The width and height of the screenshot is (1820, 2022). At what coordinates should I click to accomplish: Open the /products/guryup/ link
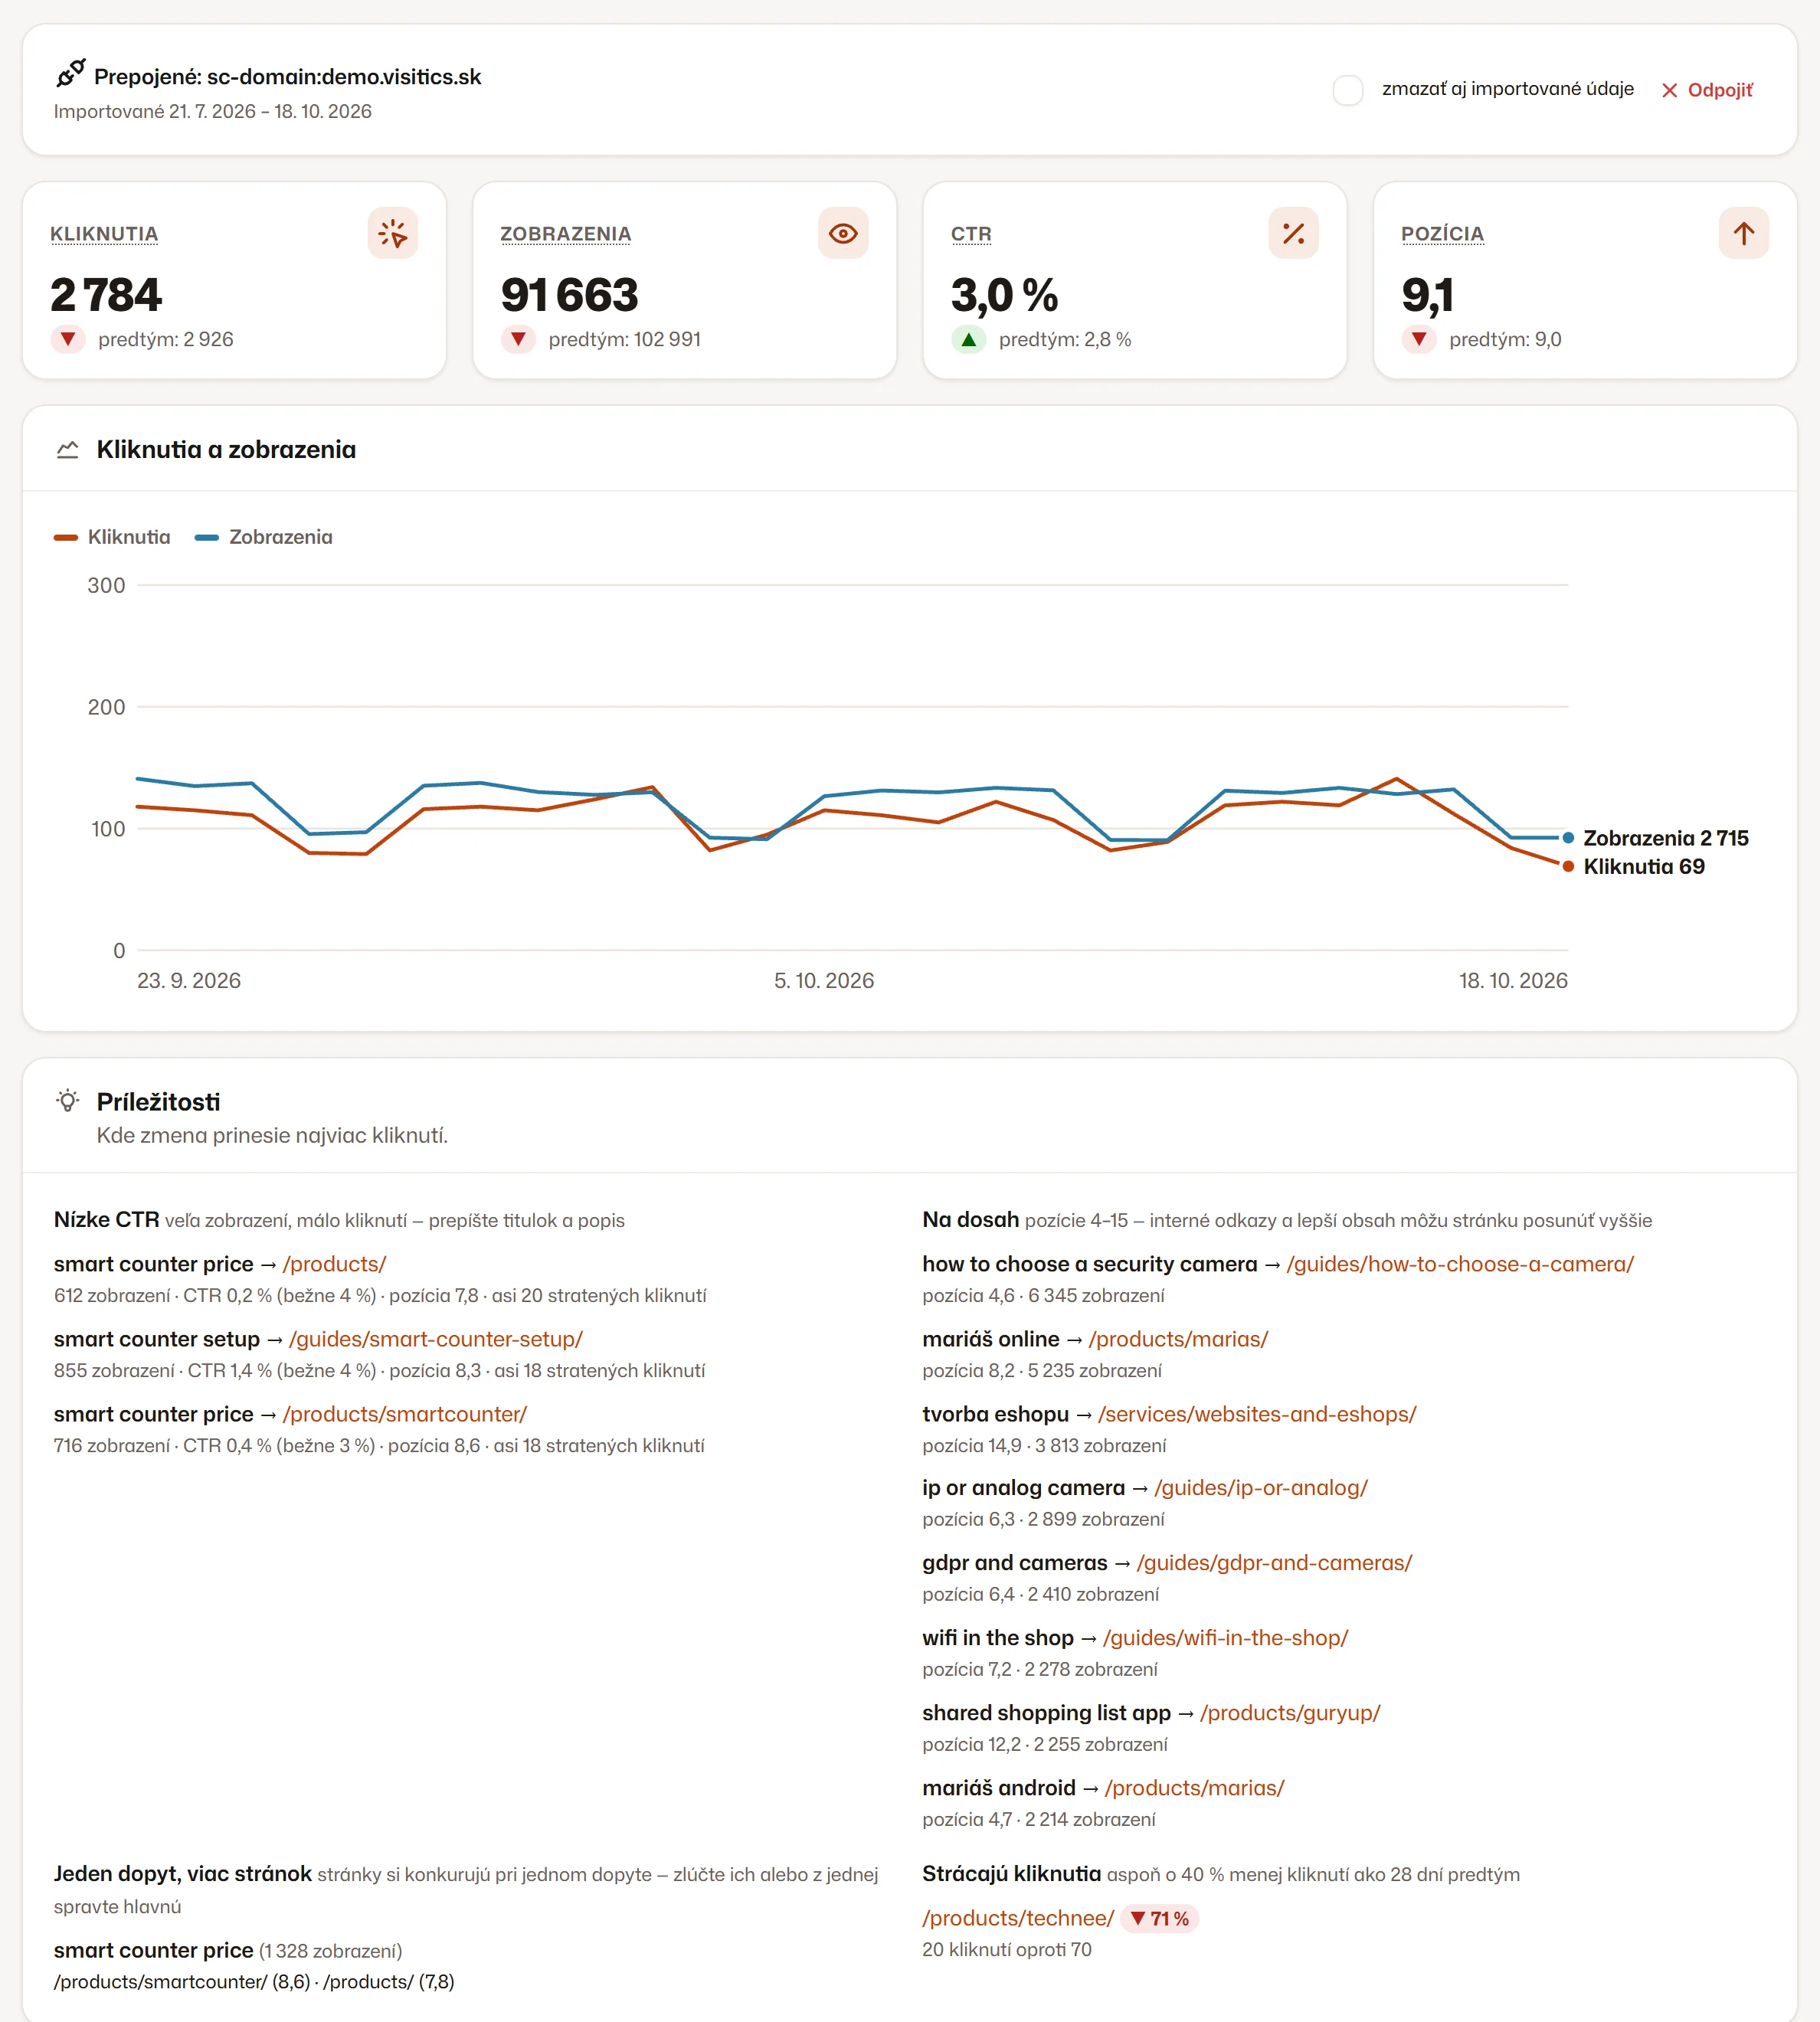tap(1290, 1713)
